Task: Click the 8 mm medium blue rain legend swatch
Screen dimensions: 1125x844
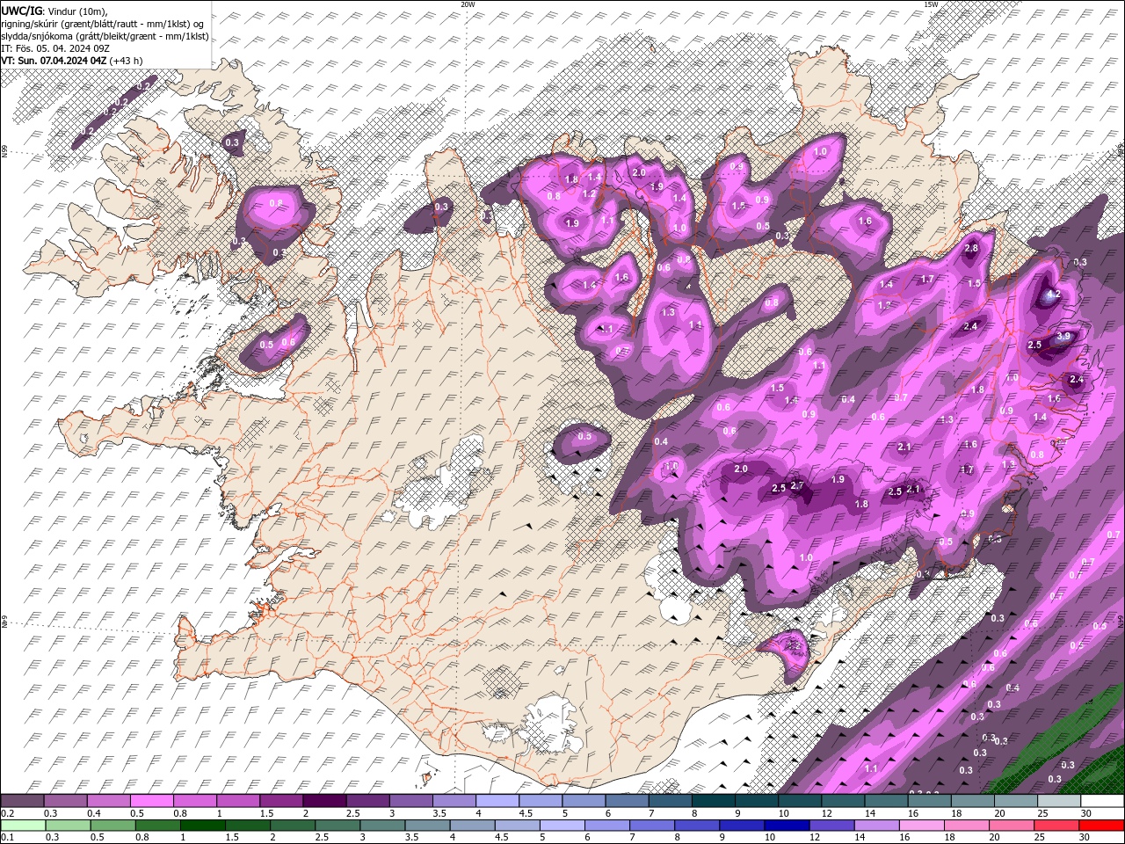Action: (x=696, y=826)
